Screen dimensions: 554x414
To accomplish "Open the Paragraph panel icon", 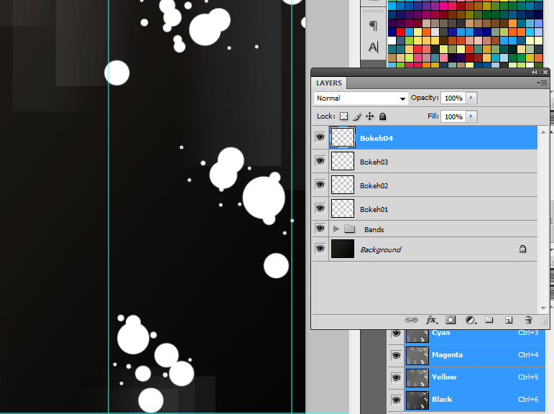I will tap(373, 26).
